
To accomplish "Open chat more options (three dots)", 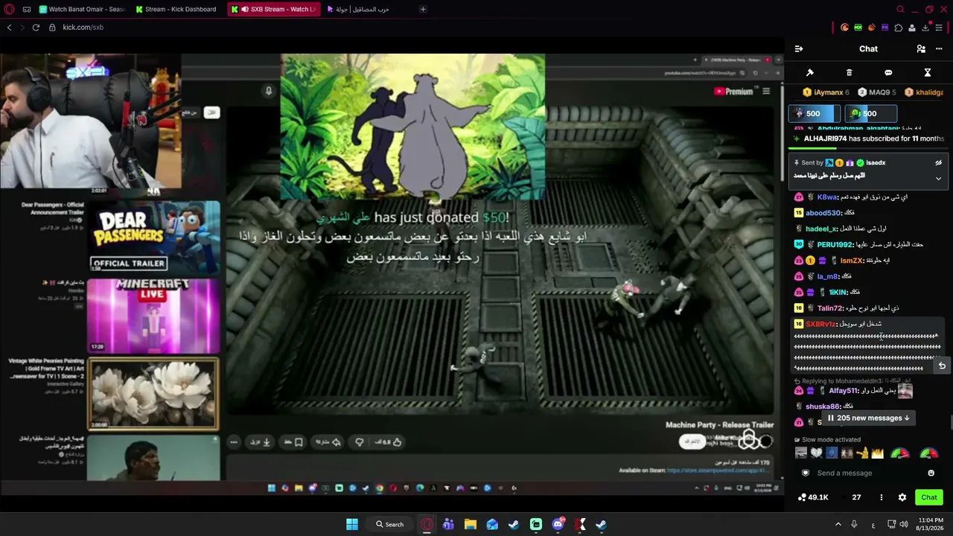I will pyautogui.click(x=938, y=49).
